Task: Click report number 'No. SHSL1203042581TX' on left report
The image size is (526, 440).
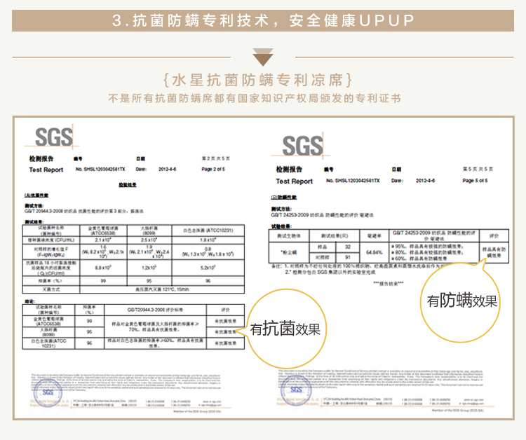Action: [x=100, y=170]
